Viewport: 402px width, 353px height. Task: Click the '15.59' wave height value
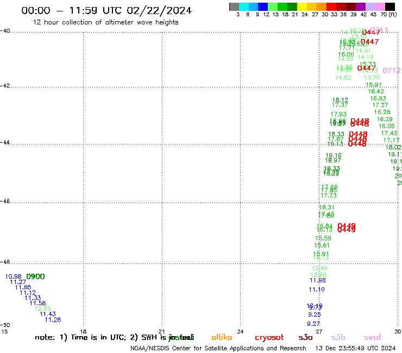(x=323, y=238)
